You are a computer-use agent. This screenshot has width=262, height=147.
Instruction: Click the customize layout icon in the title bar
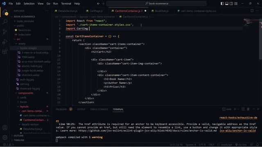tap(236, 4)
